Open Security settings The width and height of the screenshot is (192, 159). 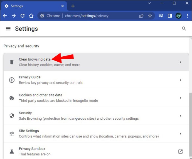point(96,116)
